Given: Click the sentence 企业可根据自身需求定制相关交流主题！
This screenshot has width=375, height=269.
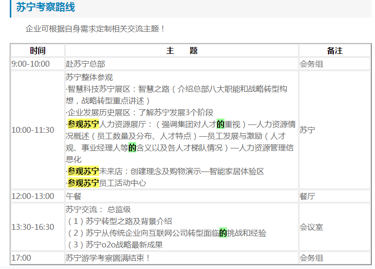Looking at the screenshot, I should coord(95,29).
